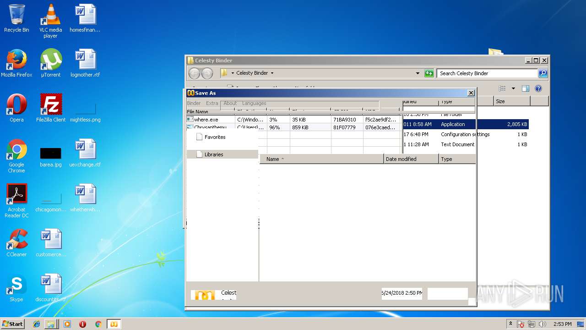The height and width of the screenshot is (330, 586).
Task: Expand address bar history dropdown
Action: tap(418, 73)
